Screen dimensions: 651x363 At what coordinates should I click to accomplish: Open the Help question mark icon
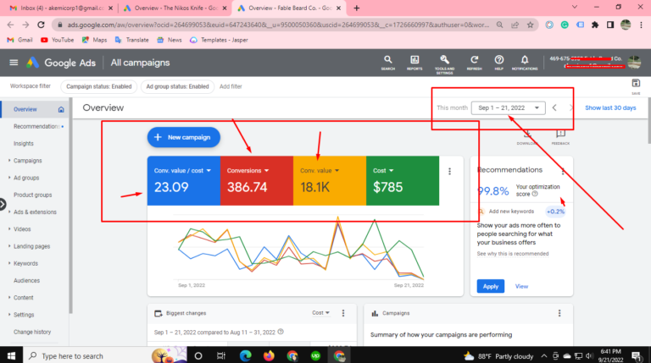tap(499, 62)
